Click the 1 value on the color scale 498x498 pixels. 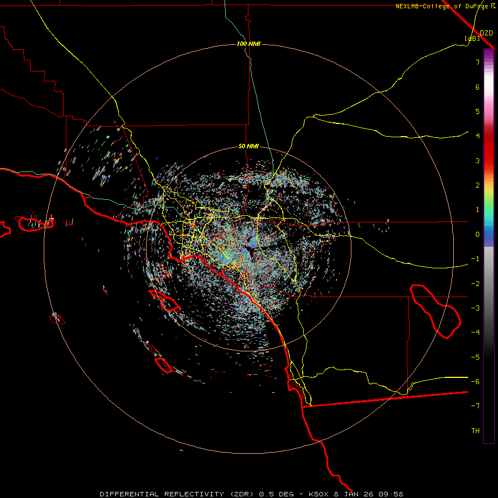click(478, 210)
